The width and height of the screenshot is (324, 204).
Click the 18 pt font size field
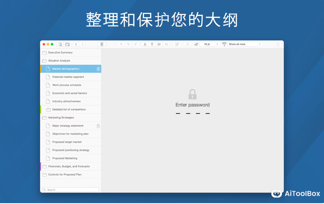click(x=207, y=44)
